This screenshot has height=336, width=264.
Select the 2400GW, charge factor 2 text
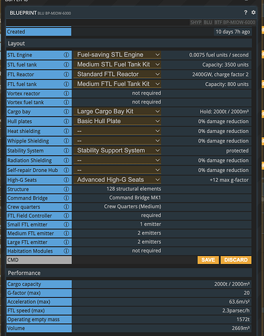tap(220, 75)
